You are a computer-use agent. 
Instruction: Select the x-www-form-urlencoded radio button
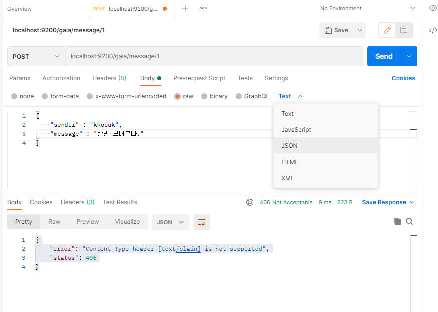click(90, 96)
